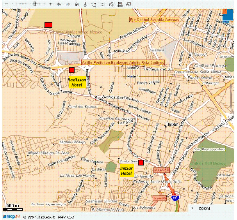
Task: Click the red marker at Univ Nacional Autonoma
Action: pyautogui.click(x=48, y=25)
